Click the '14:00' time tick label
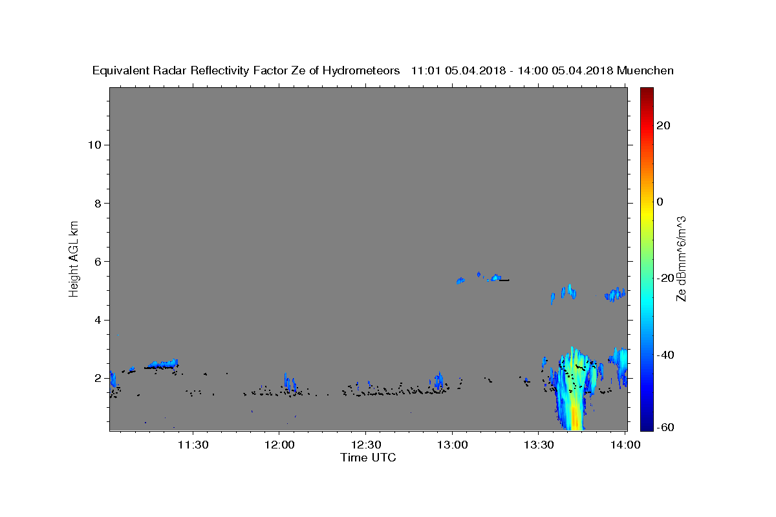This screenshot has width=776, height=517. pos(626,445)
